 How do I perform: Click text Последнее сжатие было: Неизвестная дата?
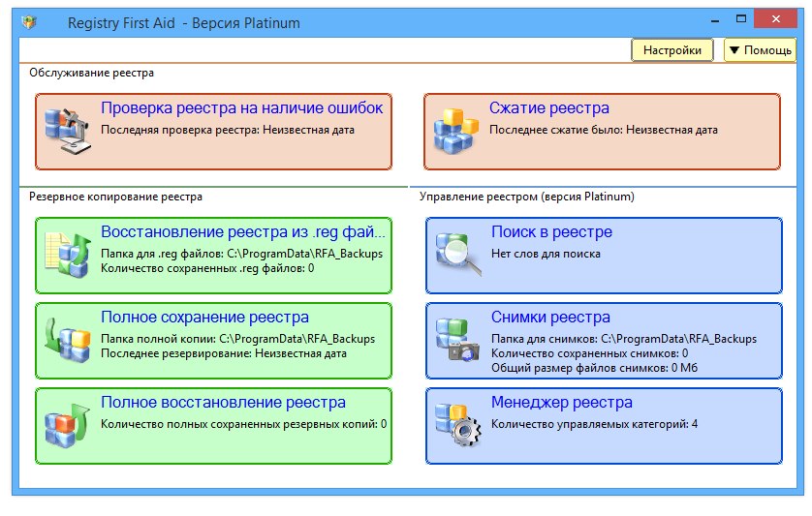(604, 130)
